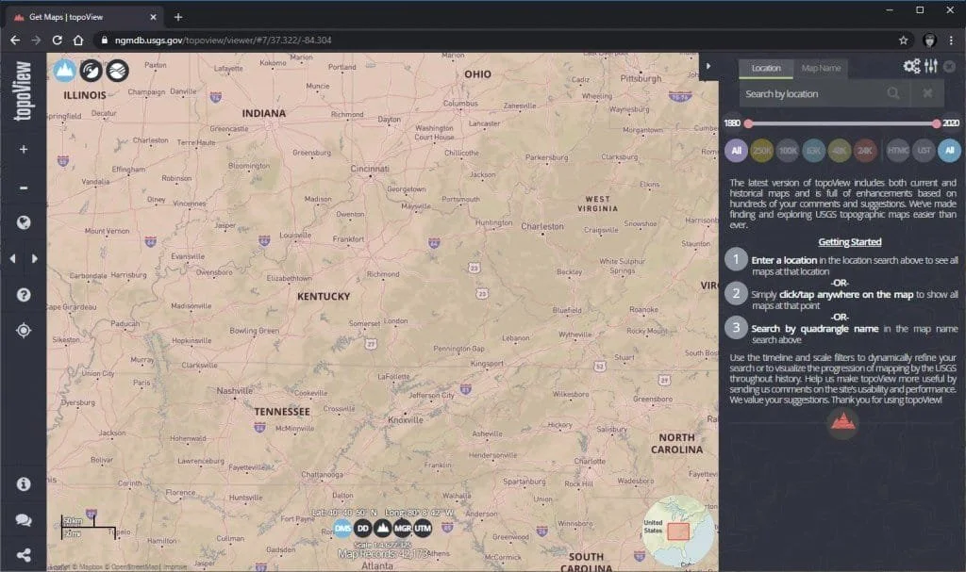966x572 pixels.
Task: Select UTM coordinate format
Action: click(423, 529)
